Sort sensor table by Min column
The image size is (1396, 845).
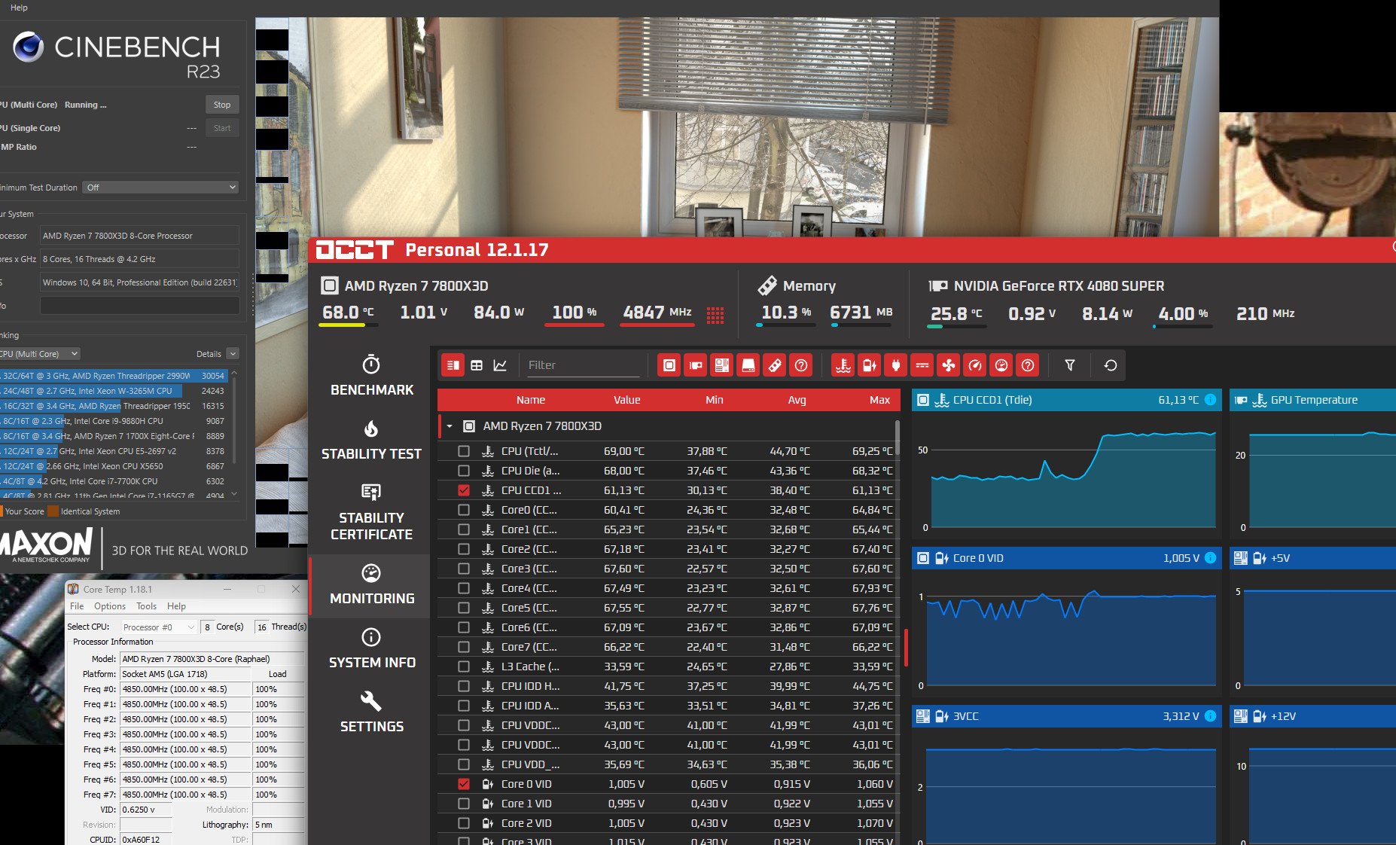tap(715, 400)
